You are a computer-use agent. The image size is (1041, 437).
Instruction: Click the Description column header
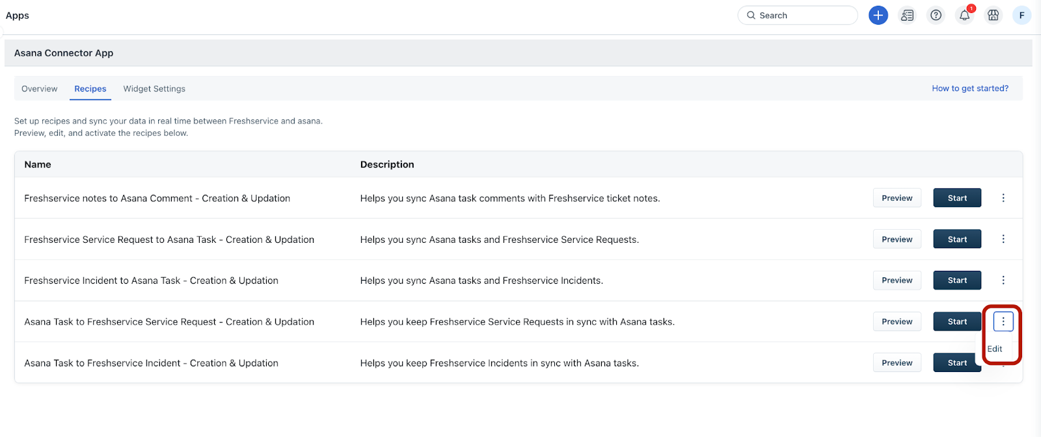tap(387, 164)
